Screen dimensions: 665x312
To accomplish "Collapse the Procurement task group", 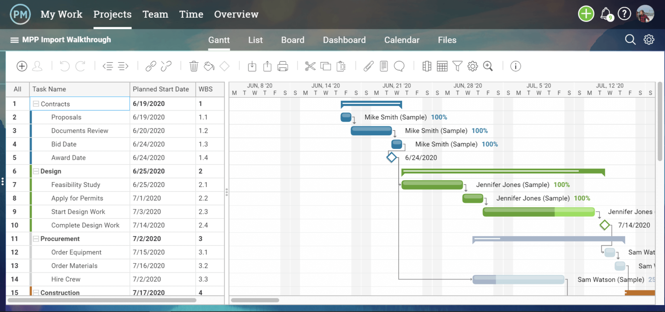I will click(x=36, y=239).
